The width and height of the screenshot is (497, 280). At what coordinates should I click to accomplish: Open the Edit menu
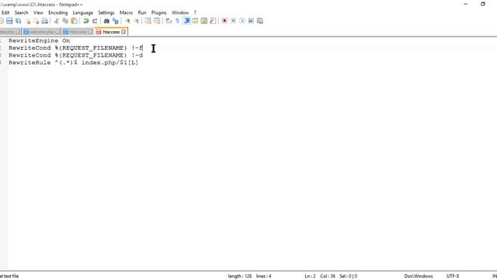click(x=5, y=12)
